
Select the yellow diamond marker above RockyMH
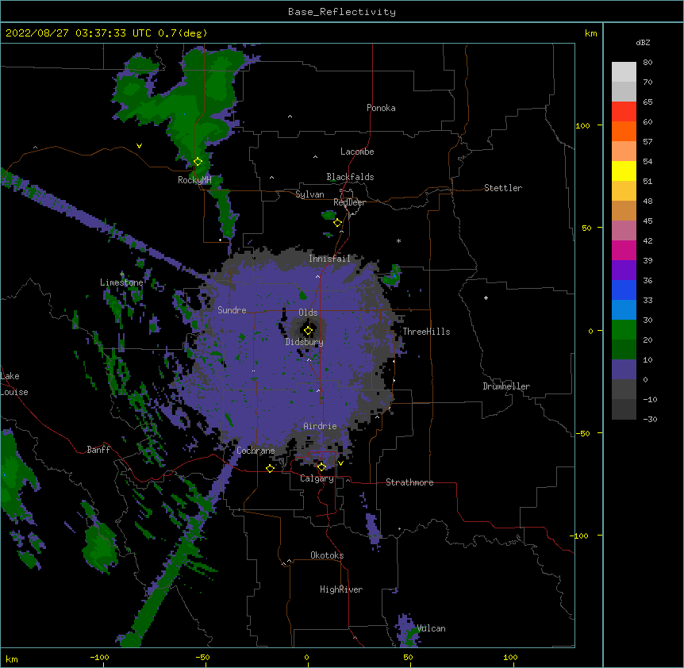198,162
